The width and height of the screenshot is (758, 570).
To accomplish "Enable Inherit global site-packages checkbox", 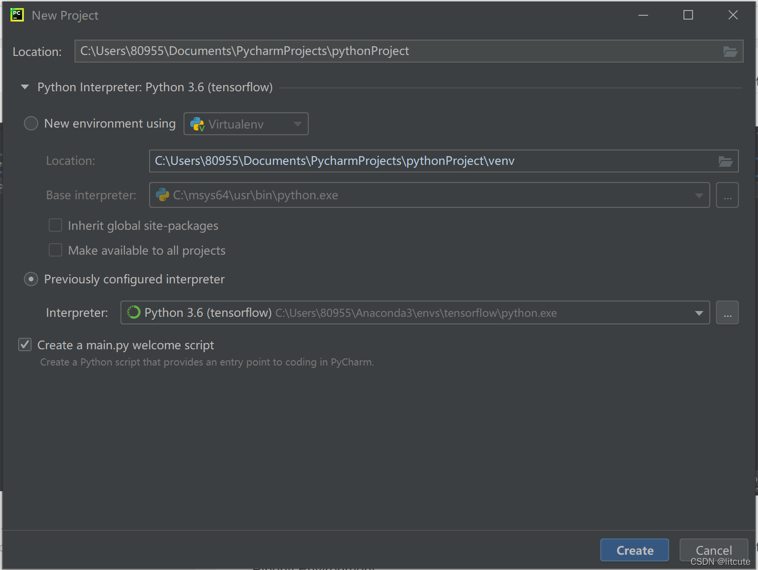I will 55,226.
